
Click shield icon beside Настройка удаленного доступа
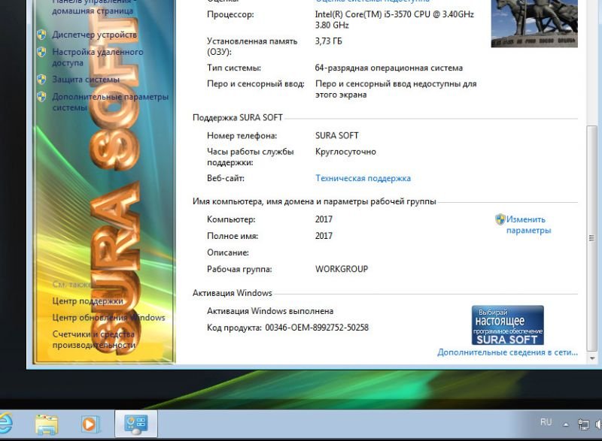41,52
